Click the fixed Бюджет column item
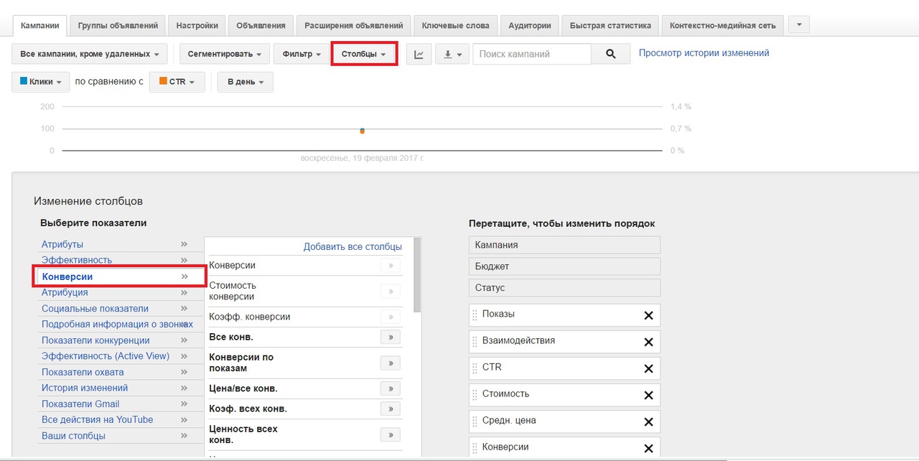This screenshot has height=461, width=919. (564, 266)
